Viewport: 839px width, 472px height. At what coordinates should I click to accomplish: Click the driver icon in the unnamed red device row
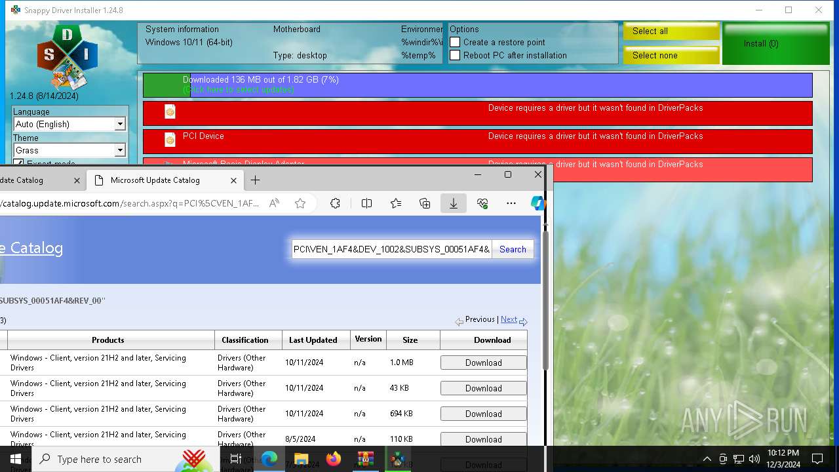click(x=170, y=111)
